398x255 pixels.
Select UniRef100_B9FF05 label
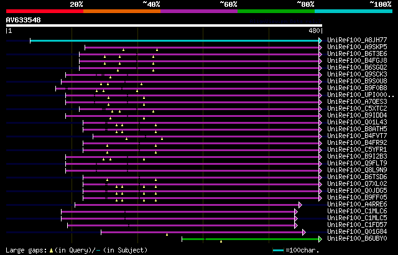(x=357, y=198)
